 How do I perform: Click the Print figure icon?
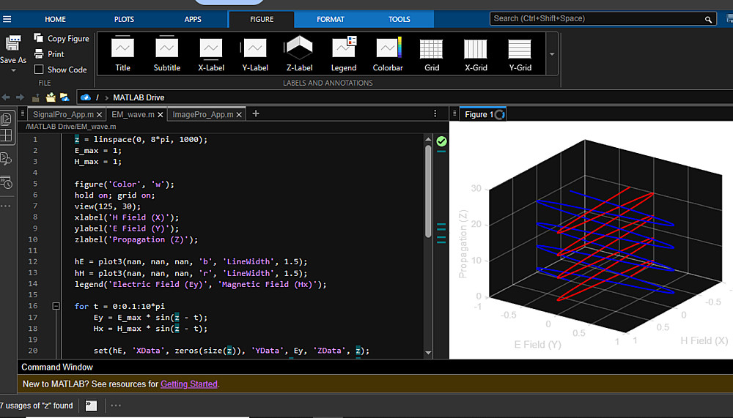point(39,54)
